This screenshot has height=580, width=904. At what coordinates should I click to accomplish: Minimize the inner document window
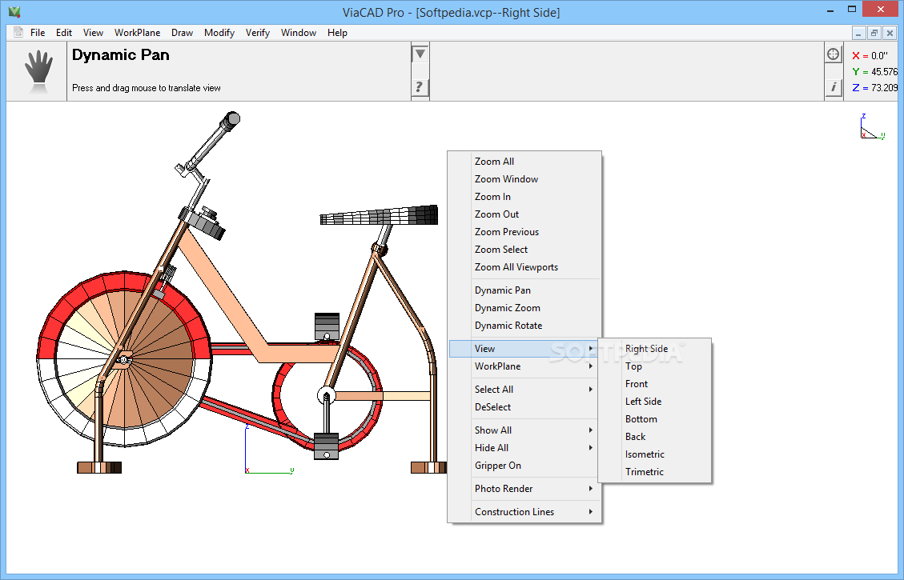tap(858, 34)
